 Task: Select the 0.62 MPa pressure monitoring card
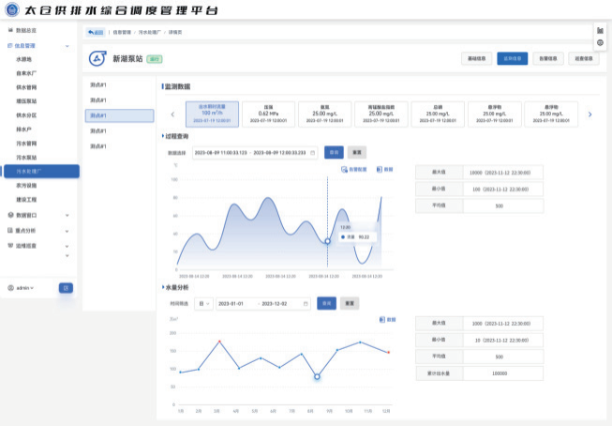click(x=269, y=114)
